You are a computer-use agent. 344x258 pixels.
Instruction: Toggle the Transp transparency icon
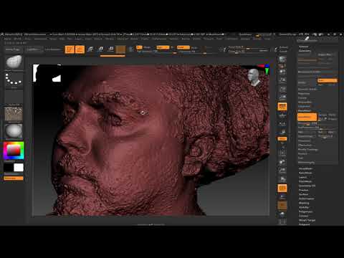(x=282, y=197)
